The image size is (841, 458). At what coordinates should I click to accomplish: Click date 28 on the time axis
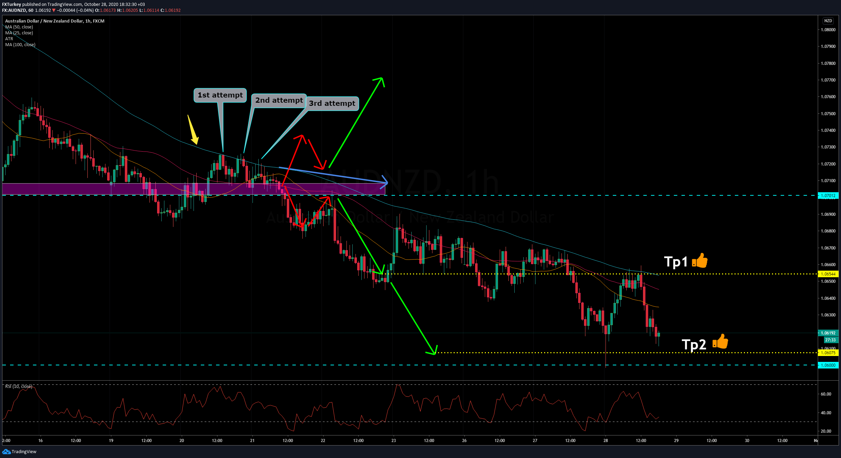[x=606, y=440]
